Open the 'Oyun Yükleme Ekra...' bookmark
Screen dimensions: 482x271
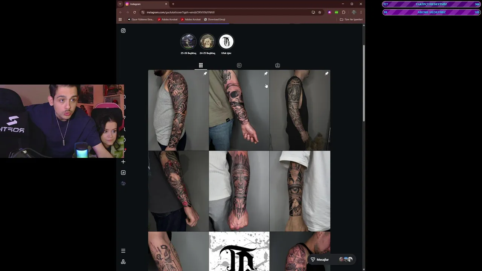140,20
